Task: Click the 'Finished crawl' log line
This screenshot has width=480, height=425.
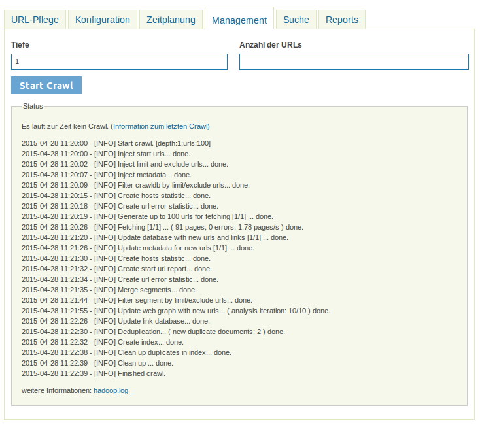Action: (94, 373)
